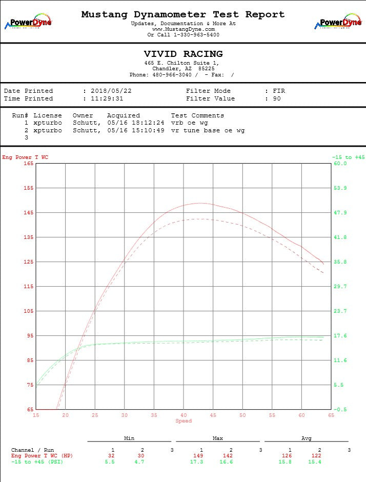Click the max boost value 17.3
The image size is (366, 482).
(196, 461)
